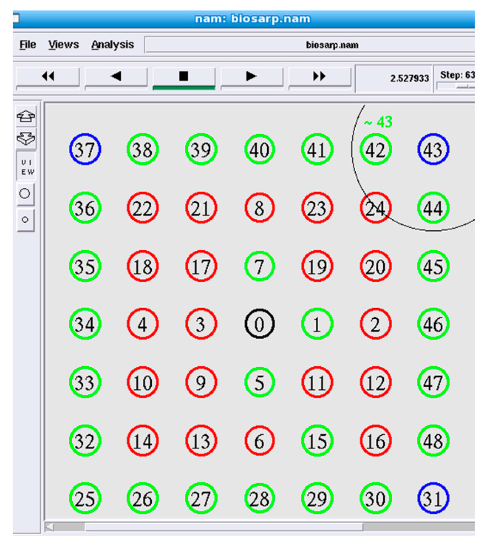Select black node 0
Viewport: 487px width, 548px height.
[259, 324]
